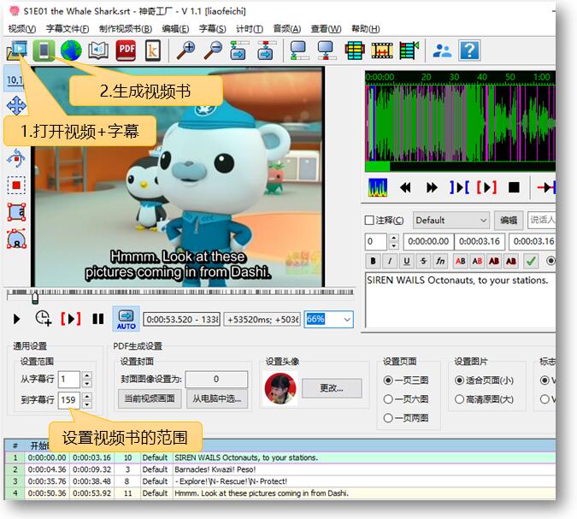Zoom in with the plus magnifier
Viewport: 577px width, 519px height.
(186, 50)
